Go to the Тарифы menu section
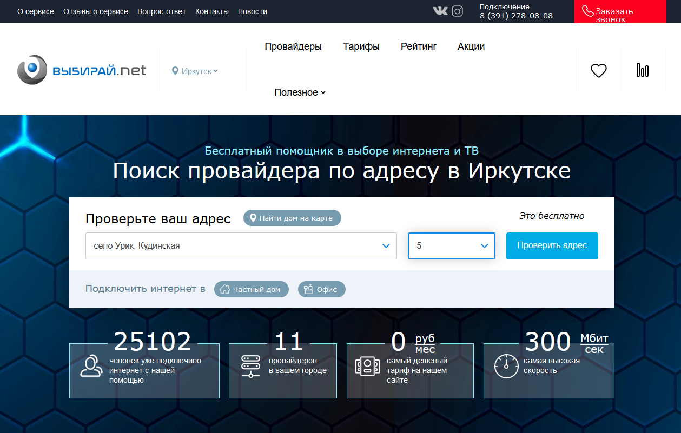Image resolution: width=681 pixels, height=433 pixels. [361, 46]
